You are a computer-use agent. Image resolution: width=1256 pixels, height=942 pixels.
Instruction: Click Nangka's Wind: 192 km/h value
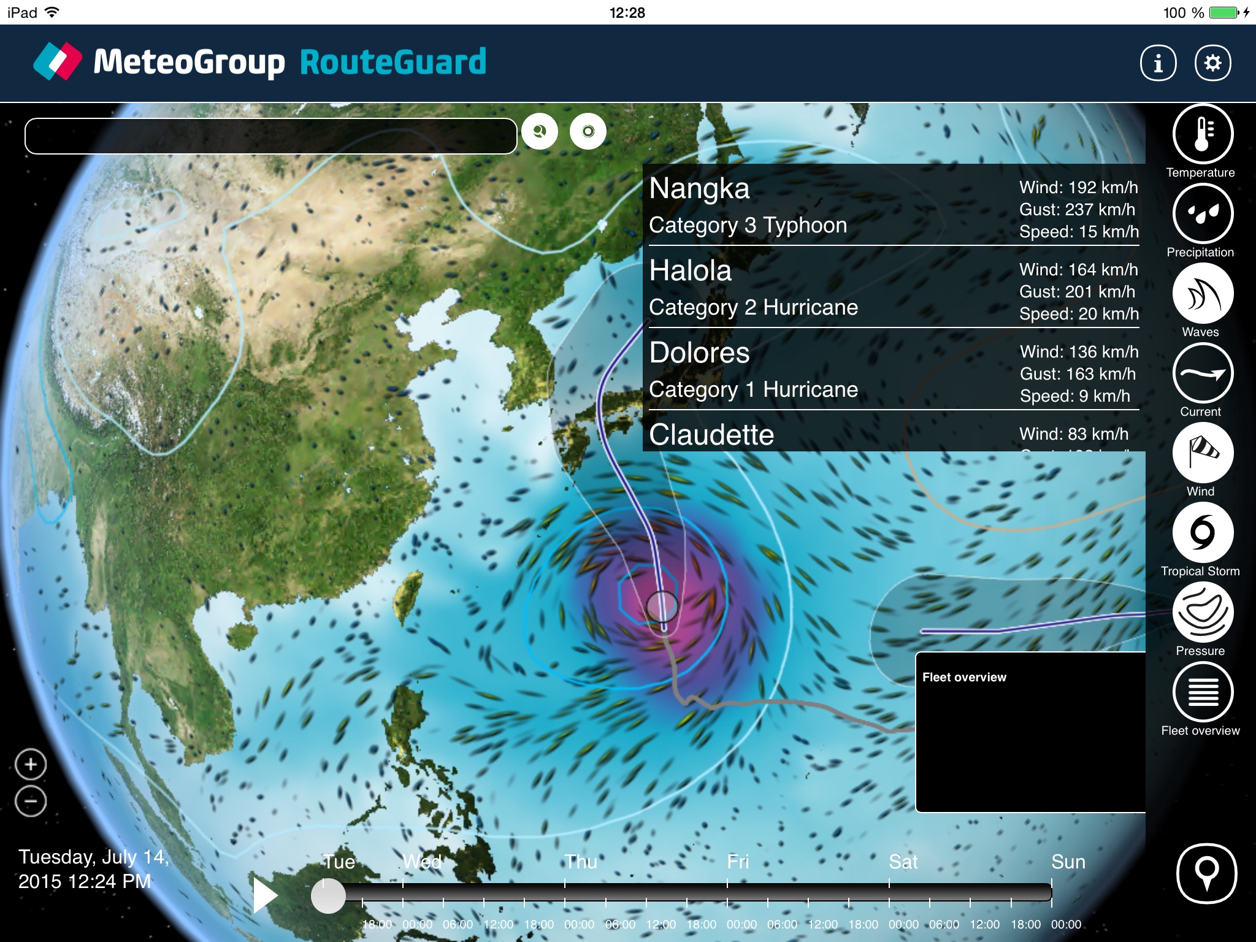1078,188
